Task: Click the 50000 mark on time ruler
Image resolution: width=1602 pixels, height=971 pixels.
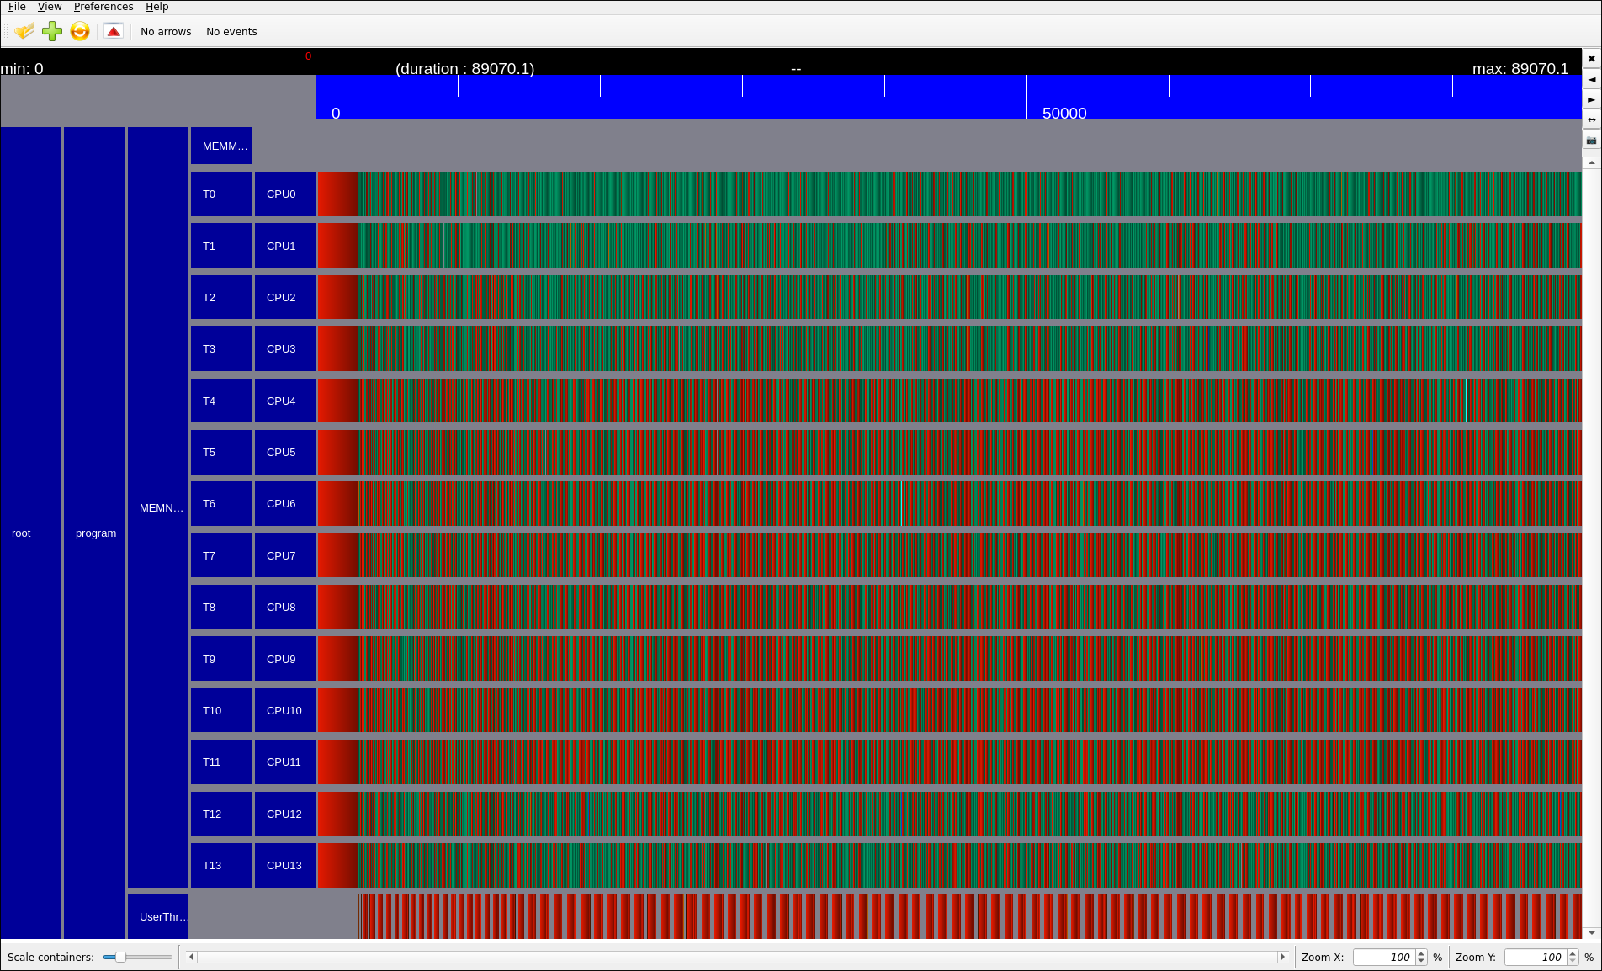Action: click(x=1064, y=113)
